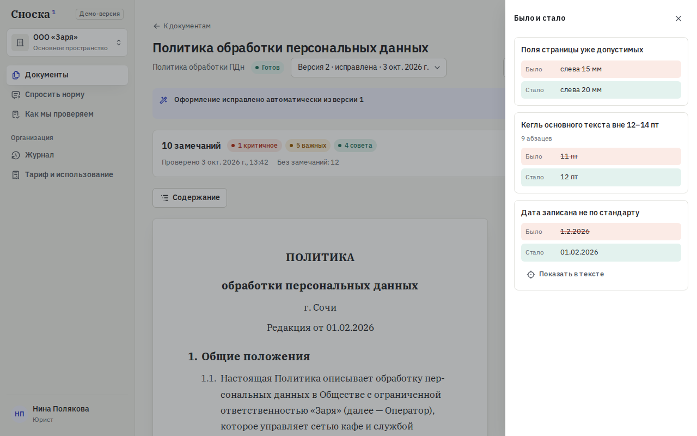
Task: Close the «Было и стало» panel
Action: click(x=678, y=19)
